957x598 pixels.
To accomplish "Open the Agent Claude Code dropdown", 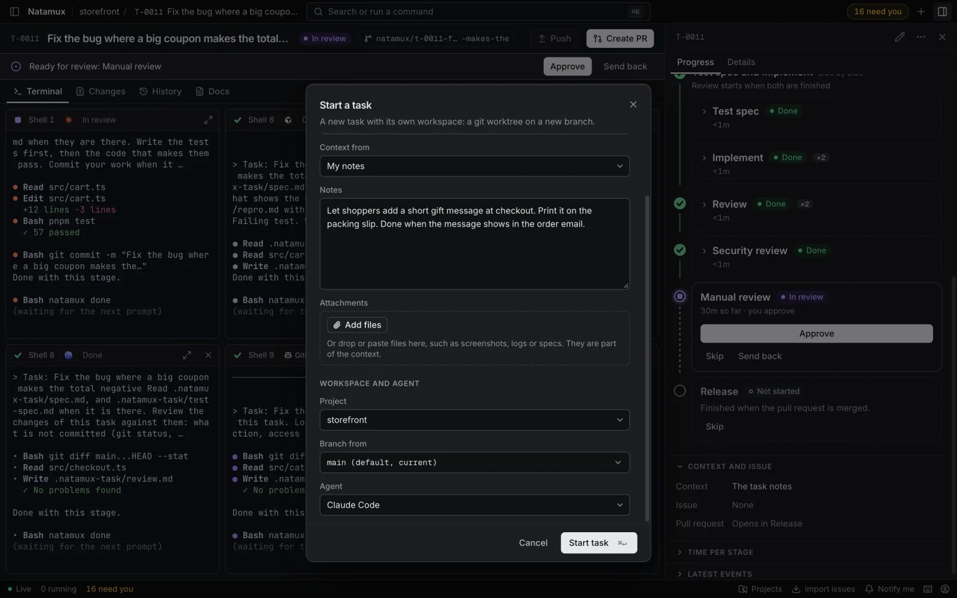I will 474,505.
